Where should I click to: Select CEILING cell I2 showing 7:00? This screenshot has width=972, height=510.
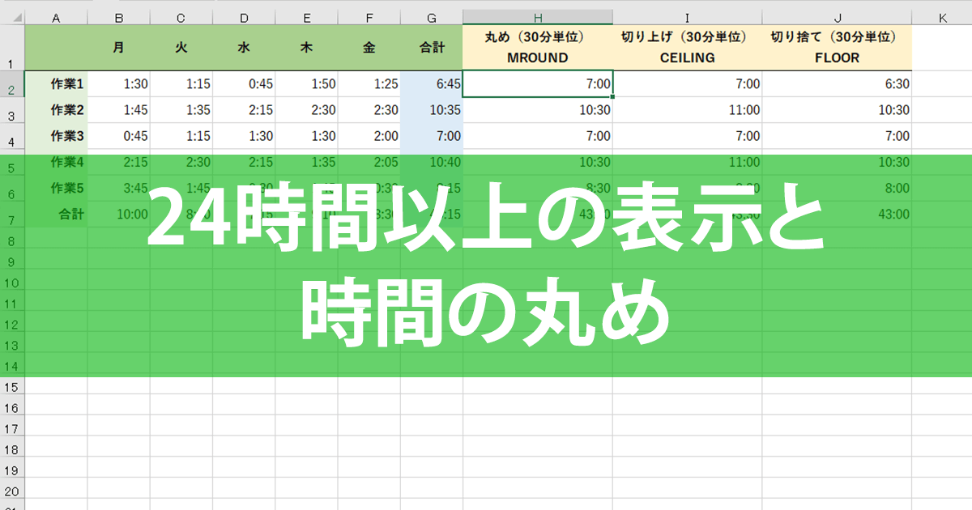tap(687, 83)
